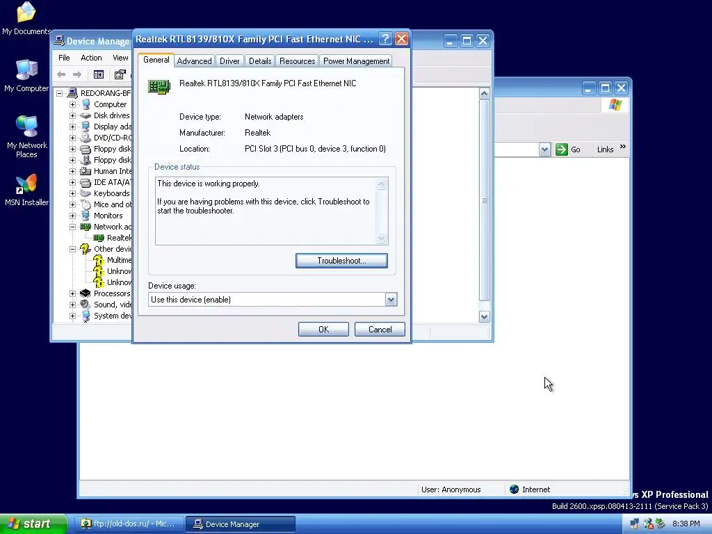Click Device Manager scrollbar down arrow
Screen dimensions: 712x534
click(x=484, y=317)
